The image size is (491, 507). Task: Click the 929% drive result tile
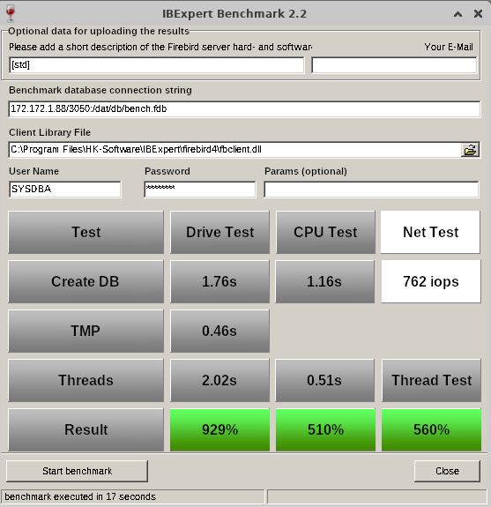point(219,429)
